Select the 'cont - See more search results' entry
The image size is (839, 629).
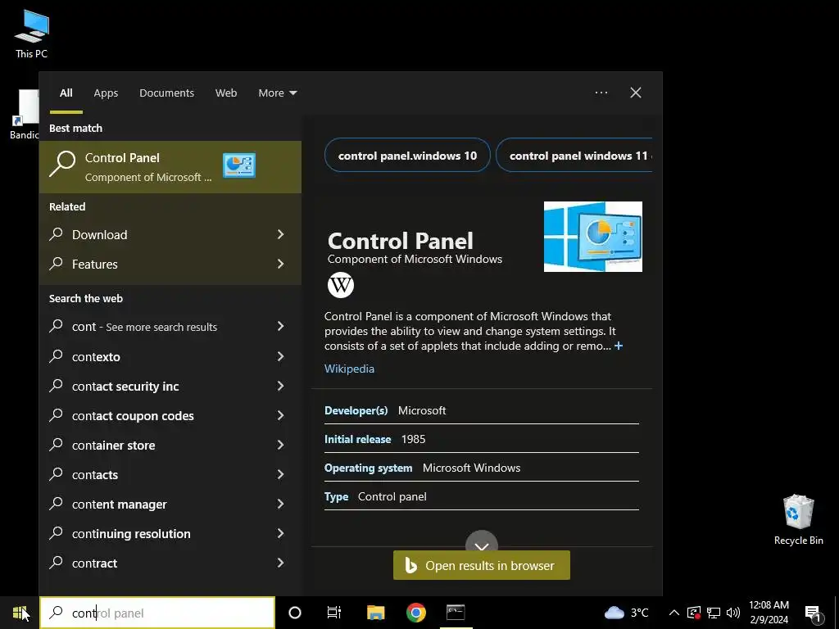coord(170,326)
